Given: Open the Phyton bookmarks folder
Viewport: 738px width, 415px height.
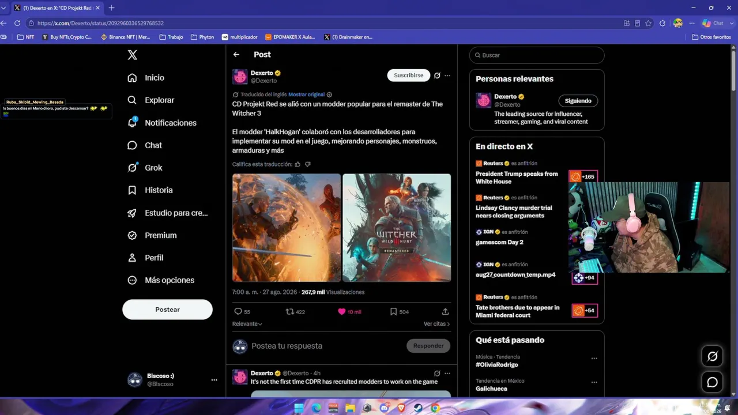Looking at the screenshot, I should (202, 37).
